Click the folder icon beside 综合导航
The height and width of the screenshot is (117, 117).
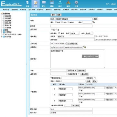4,37
